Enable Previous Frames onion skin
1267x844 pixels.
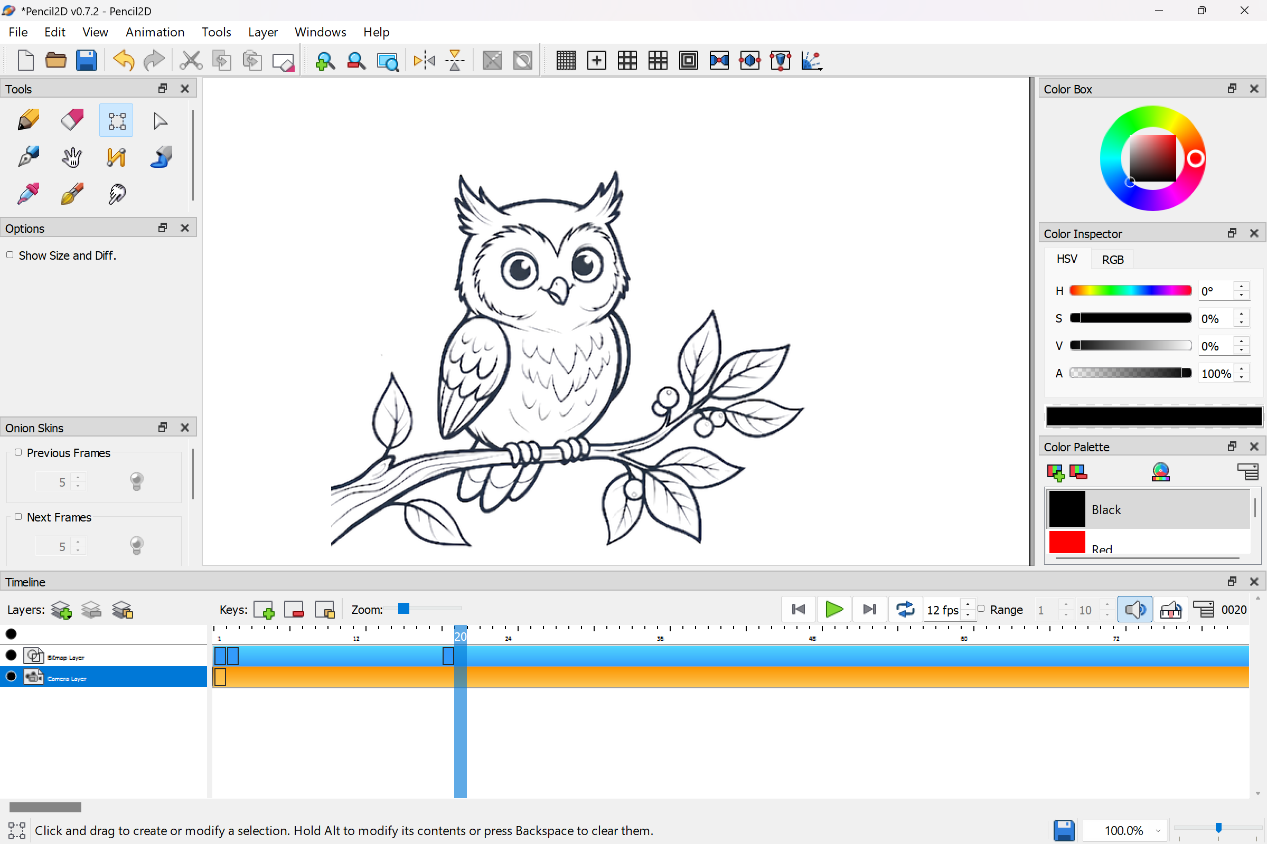coord(18,452)
